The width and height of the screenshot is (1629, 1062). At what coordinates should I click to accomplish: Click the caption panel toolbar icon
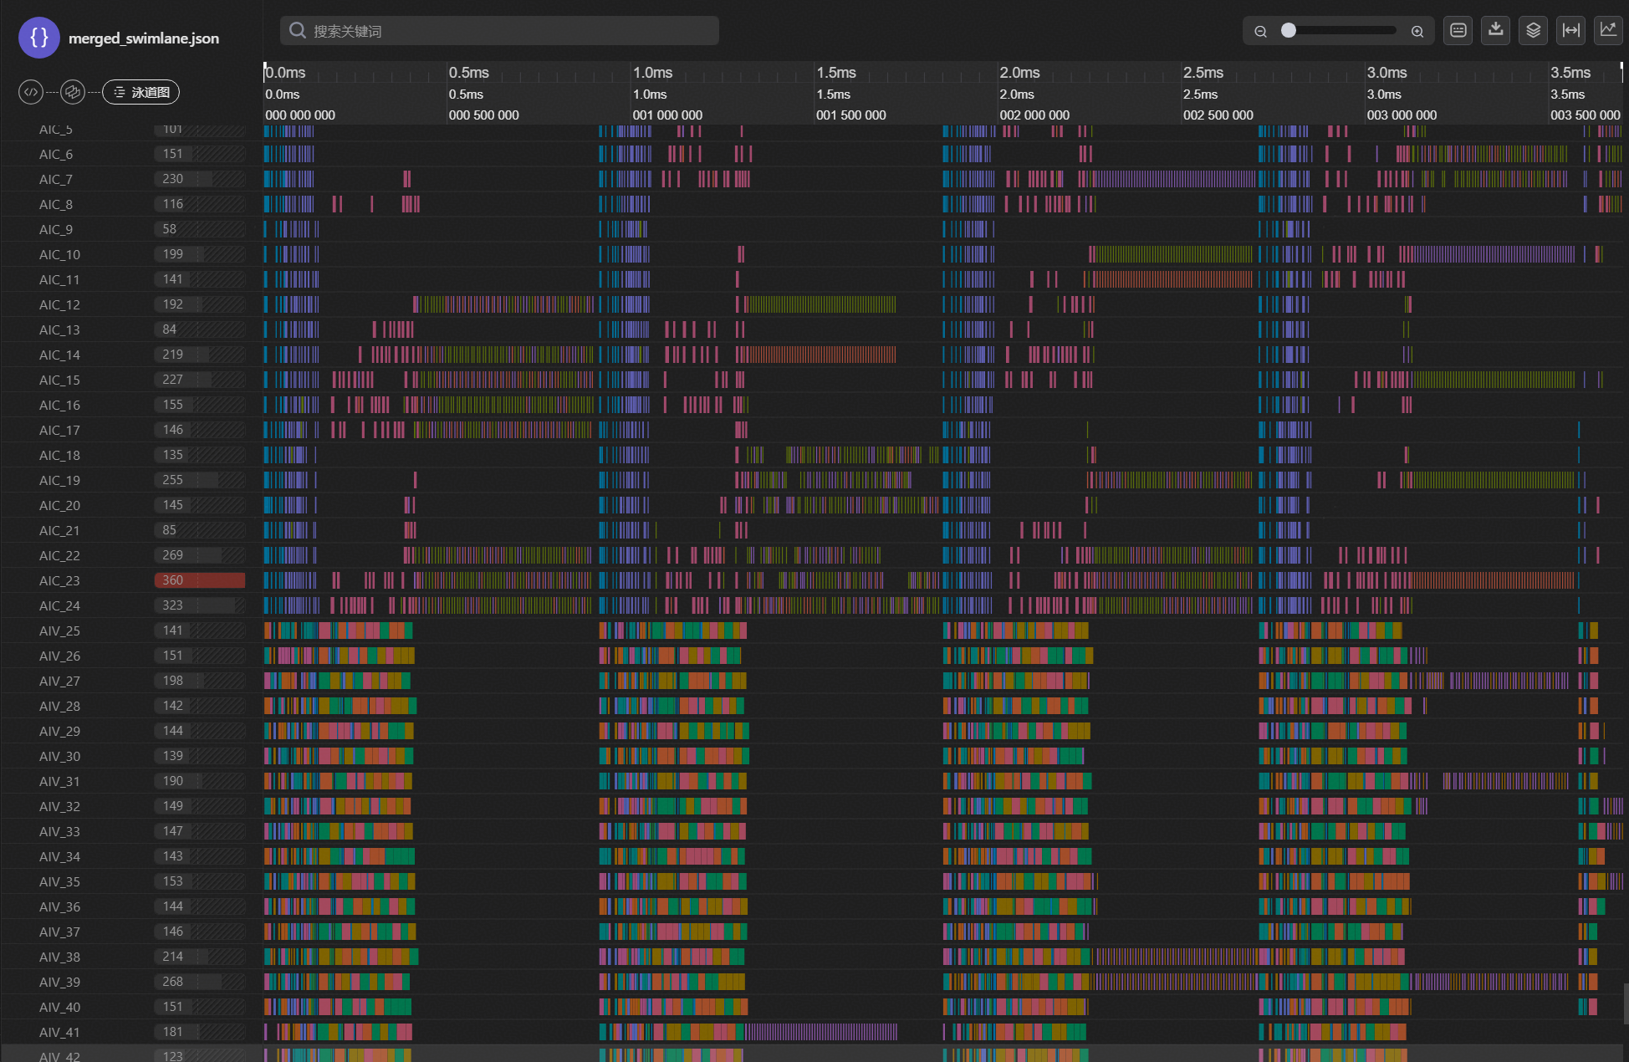(1458, 31)
